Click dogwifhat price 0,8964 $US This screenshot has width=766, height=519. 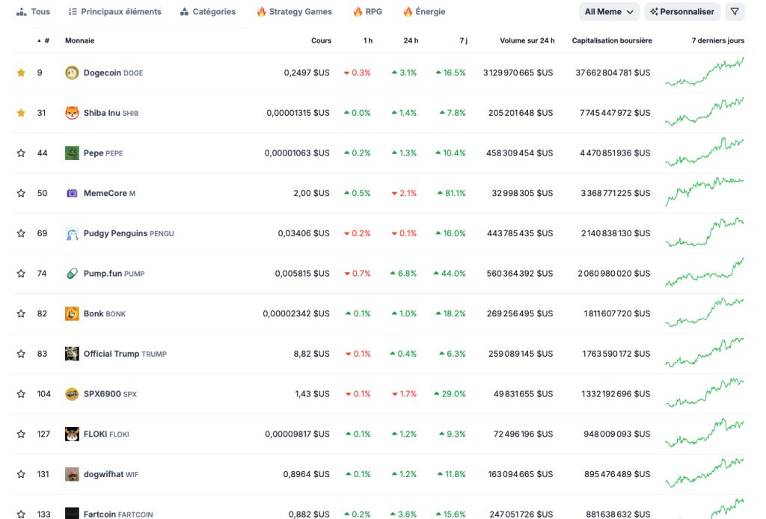(x=306, y=474)
